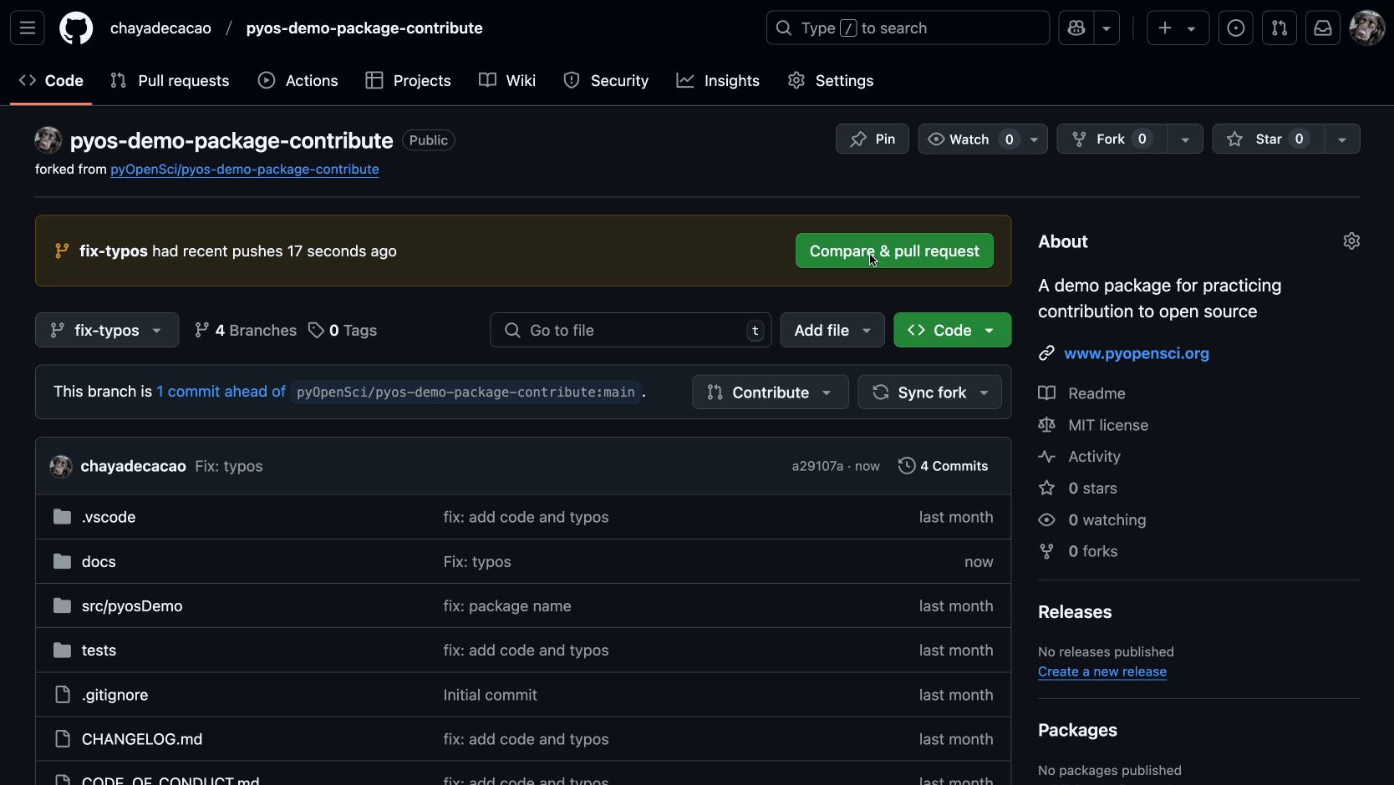Viewport: 1394px width, 785px height.
Task: Switch to the Pull requests tab
Action: coord(170,81)
